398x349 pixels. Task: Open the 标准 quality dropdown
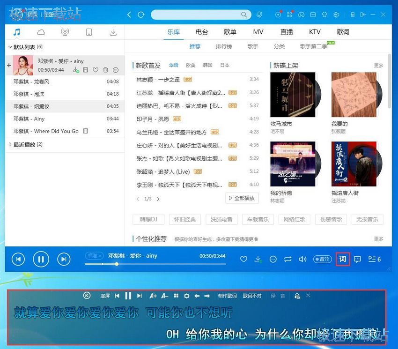point(94,256)
